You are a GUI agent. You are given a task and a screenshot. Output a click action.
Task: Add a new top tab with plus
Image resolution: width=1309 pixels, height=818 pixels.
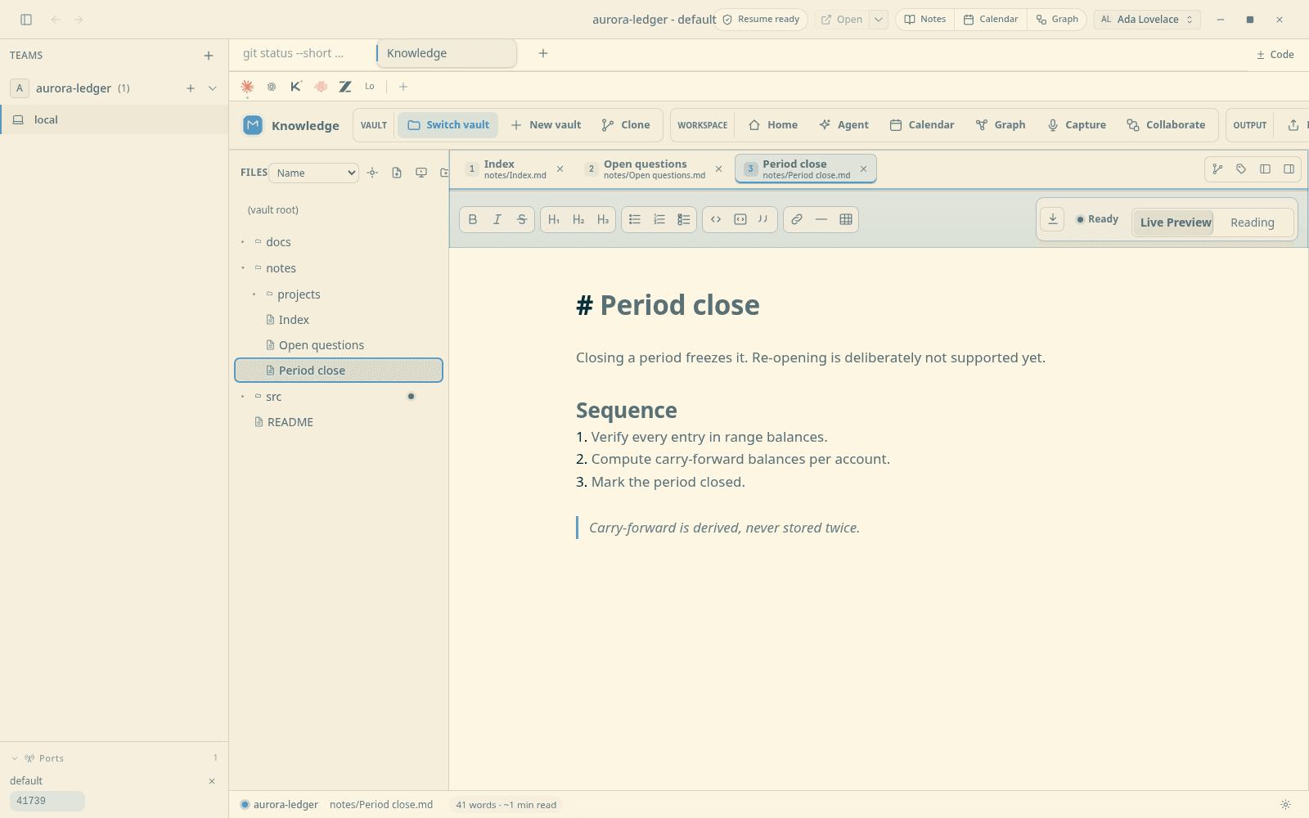pyautogui.click(x=543, y=53)
